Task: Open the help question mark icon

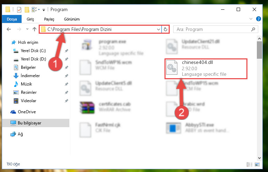Action: pos(259,19)
